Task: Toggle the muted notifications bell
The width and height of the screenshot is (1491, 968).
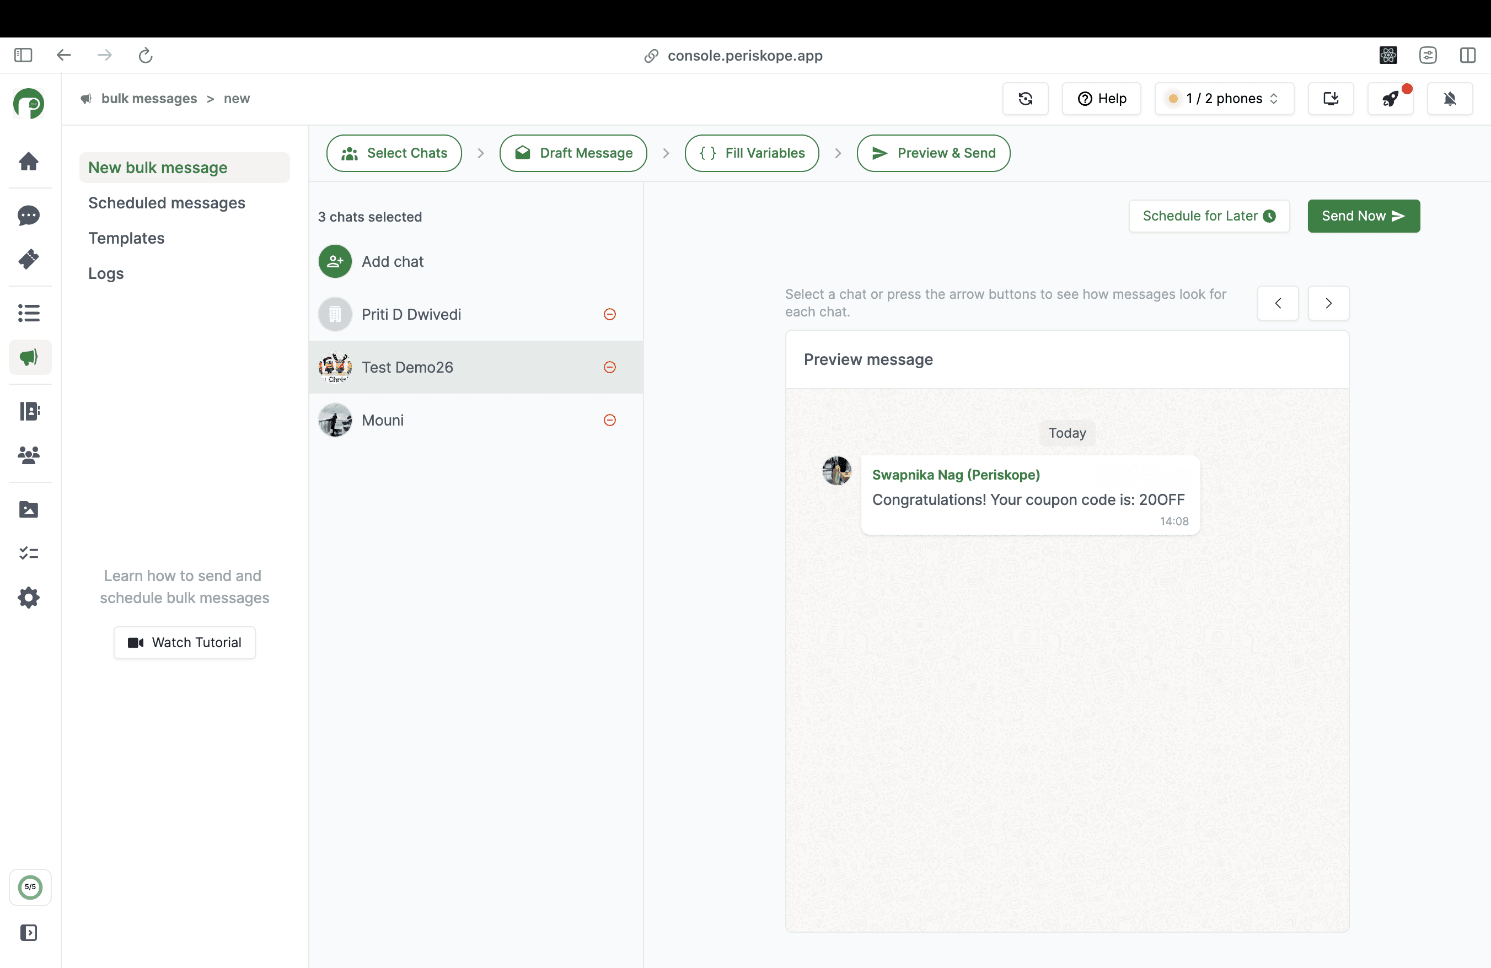Action: pyautogui.click(x=1450, y=99)
